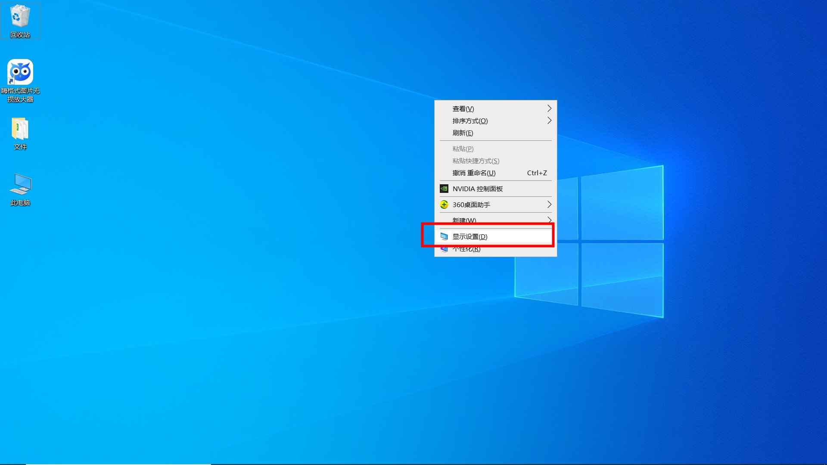The height and width of the screenshot is (465, 827).
Task: Click the 个性化 icon in the menu
Action: click(x=444, y=249)
